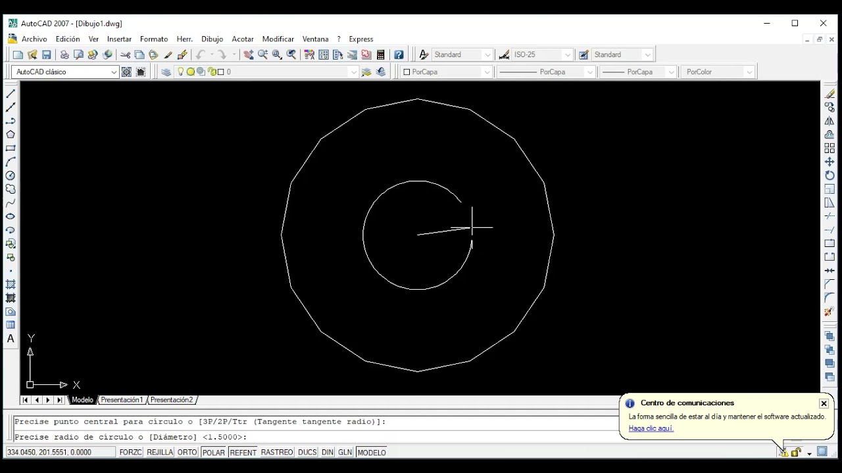Screen dimensions: 842x473
Task: Click the Move tool icon
Action: (x=830, y=162)
